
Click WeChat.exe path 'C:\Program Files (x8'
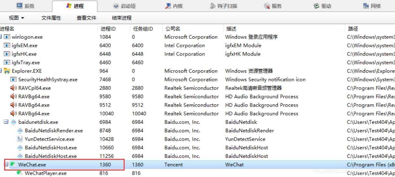(371, 165)
